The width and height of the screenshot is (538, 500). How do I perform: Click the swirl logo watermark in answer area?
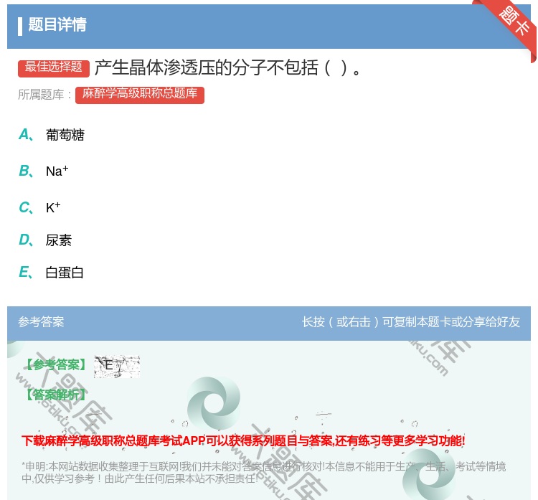point(214,402)
